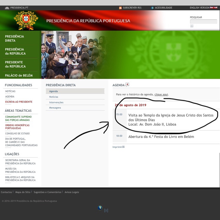Click 'clique aqui' agenda history link

(161, 95)
